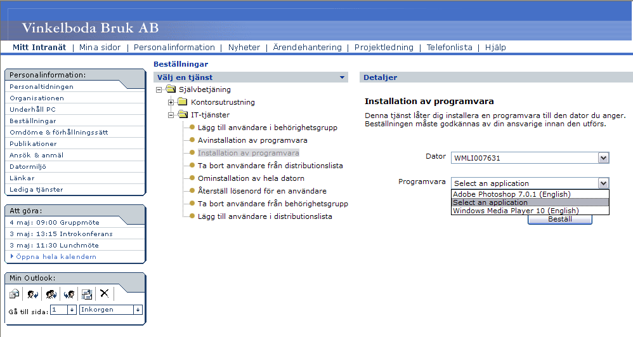Open the Välj en tjänst dropdown arrow

coord(342,77)
